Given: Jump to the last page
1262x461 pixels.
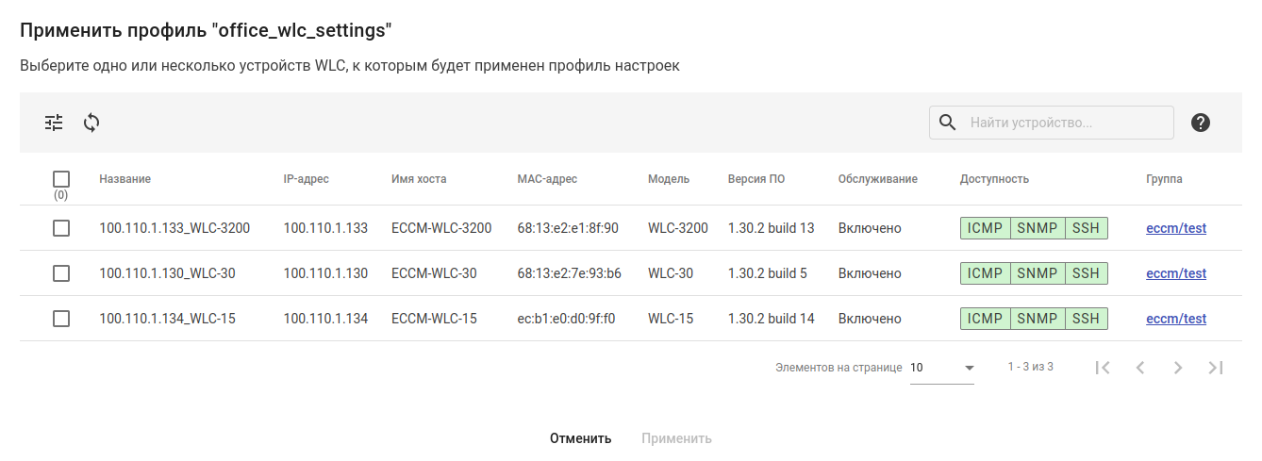Looking at the screenshot, I should (1216, 368).
